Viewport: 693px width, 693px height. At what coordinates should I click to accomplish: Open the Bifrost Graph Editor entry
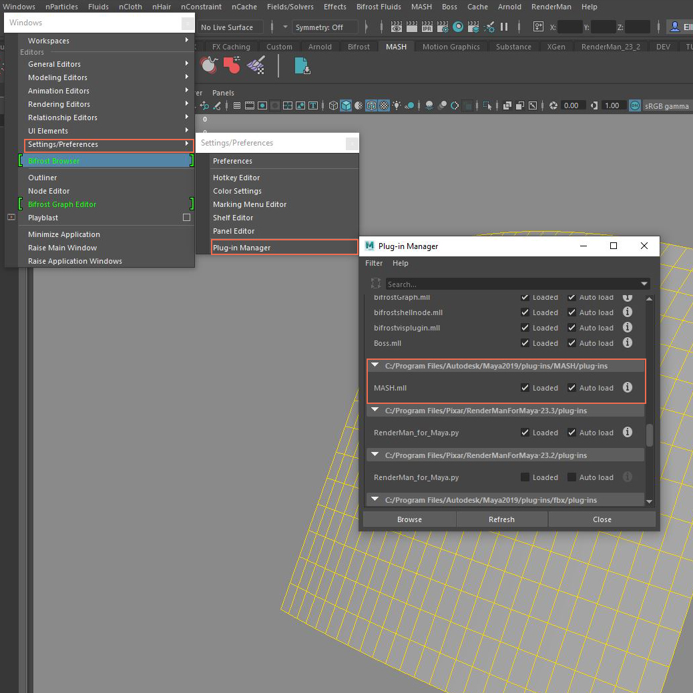click(x=106, y=204)
